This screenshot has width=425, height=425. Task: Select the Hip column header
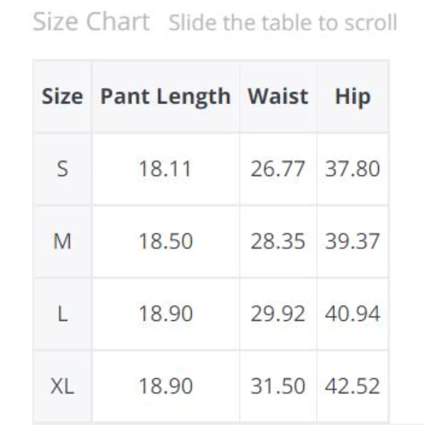click(x=353, y=97)
